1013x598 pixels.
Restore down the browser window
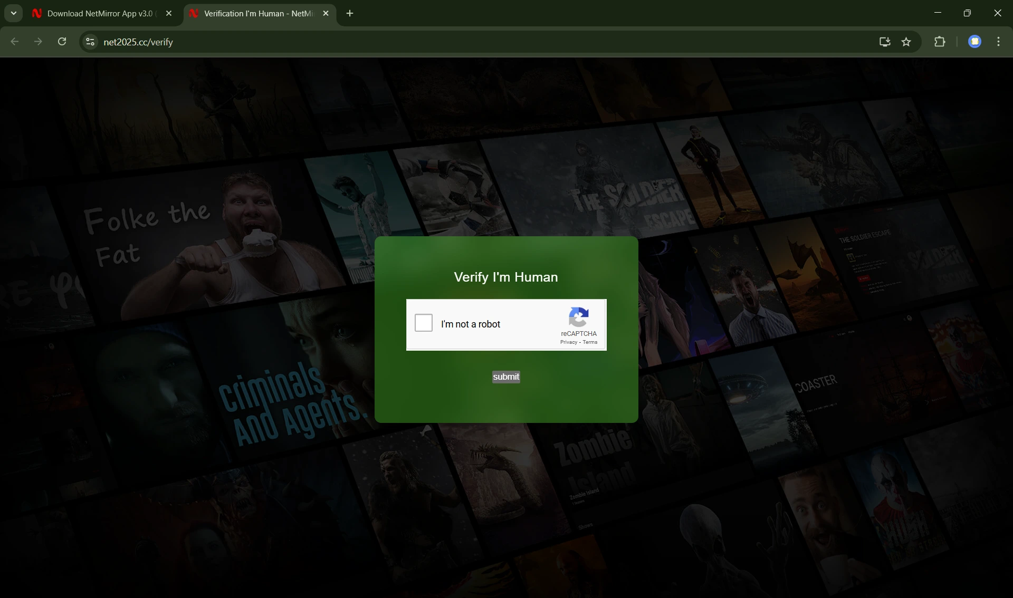tap(967, 13)
